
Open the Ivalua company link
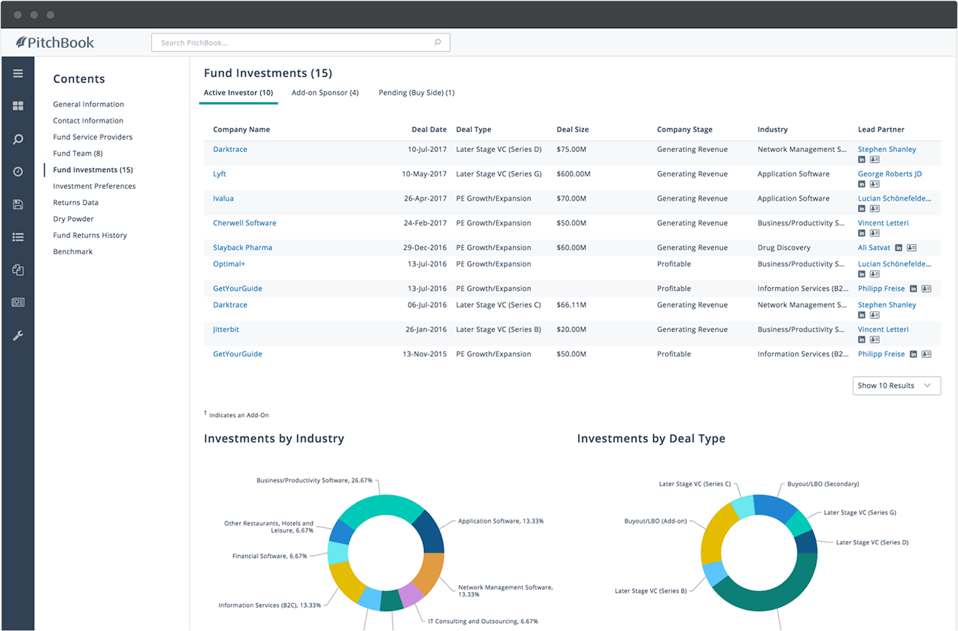[223, 199]
